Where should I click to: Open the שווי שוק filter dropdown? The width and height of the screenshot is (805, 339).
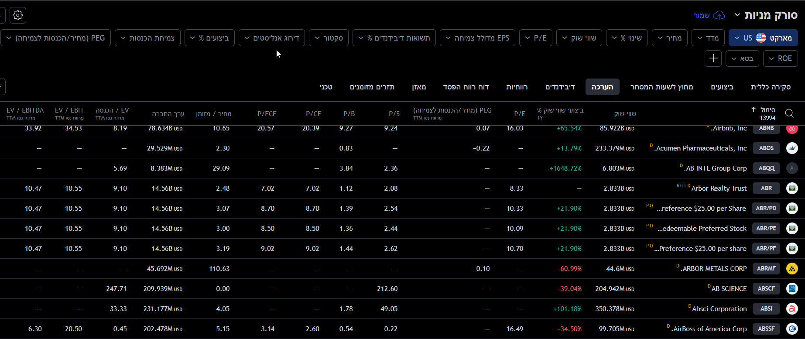579,38
